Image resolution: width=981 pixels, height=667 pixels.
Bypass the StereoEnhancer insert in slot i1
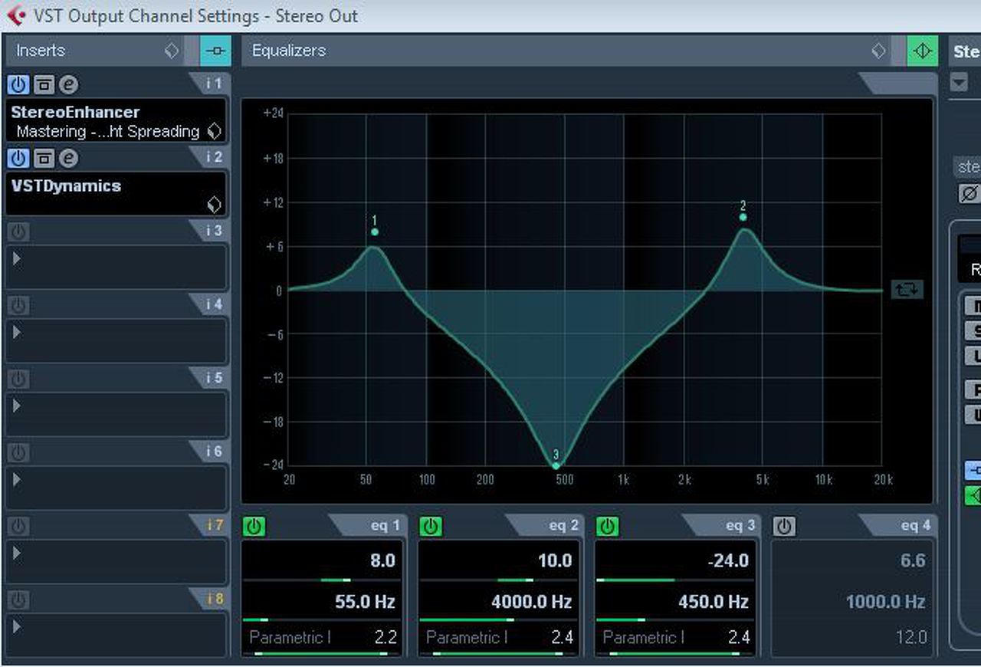(44, 84)
